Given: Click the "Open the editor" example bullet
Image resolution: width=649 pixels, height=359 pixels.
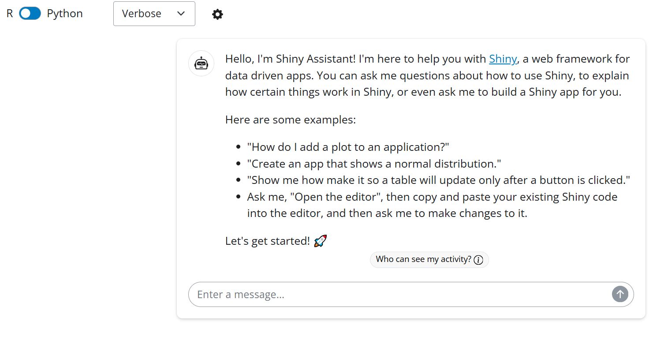Looking at the screenshot, I should (432, 197).
